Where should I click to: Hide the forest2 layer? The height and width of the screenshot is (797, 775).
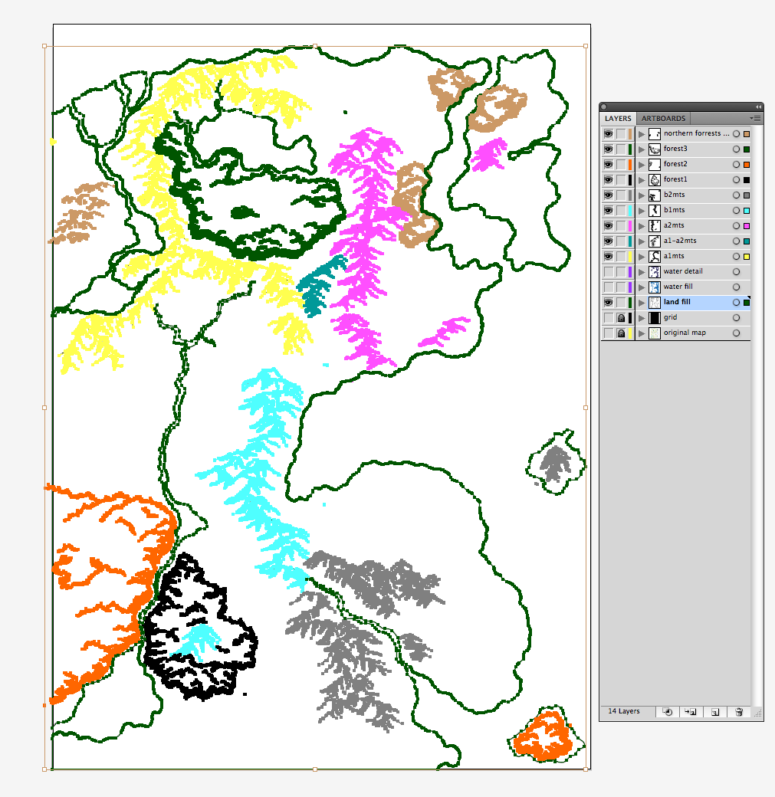(x=608, y=164)
